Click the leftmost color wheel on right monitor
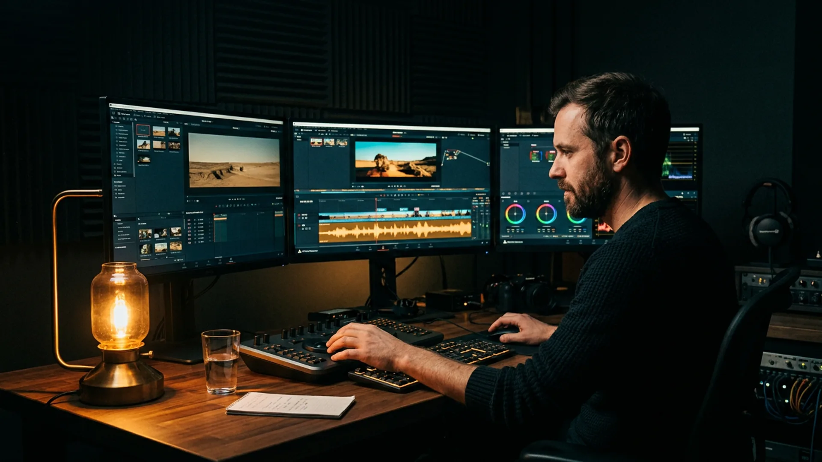Screen dimensions: 822x462 coord(515,214)
